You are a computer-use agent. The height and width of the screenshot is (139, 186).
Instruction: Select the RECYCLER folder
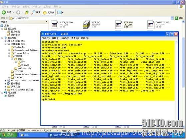coord(19,71)
